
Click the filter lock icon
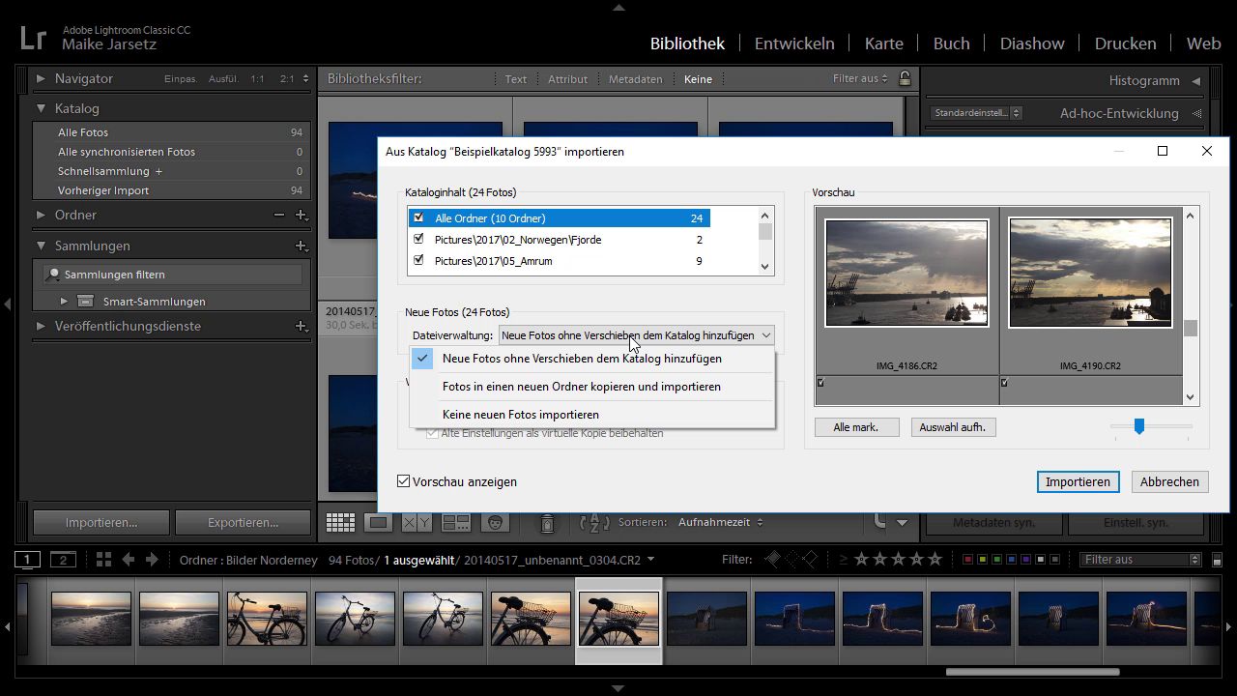(x=905, y=78)
